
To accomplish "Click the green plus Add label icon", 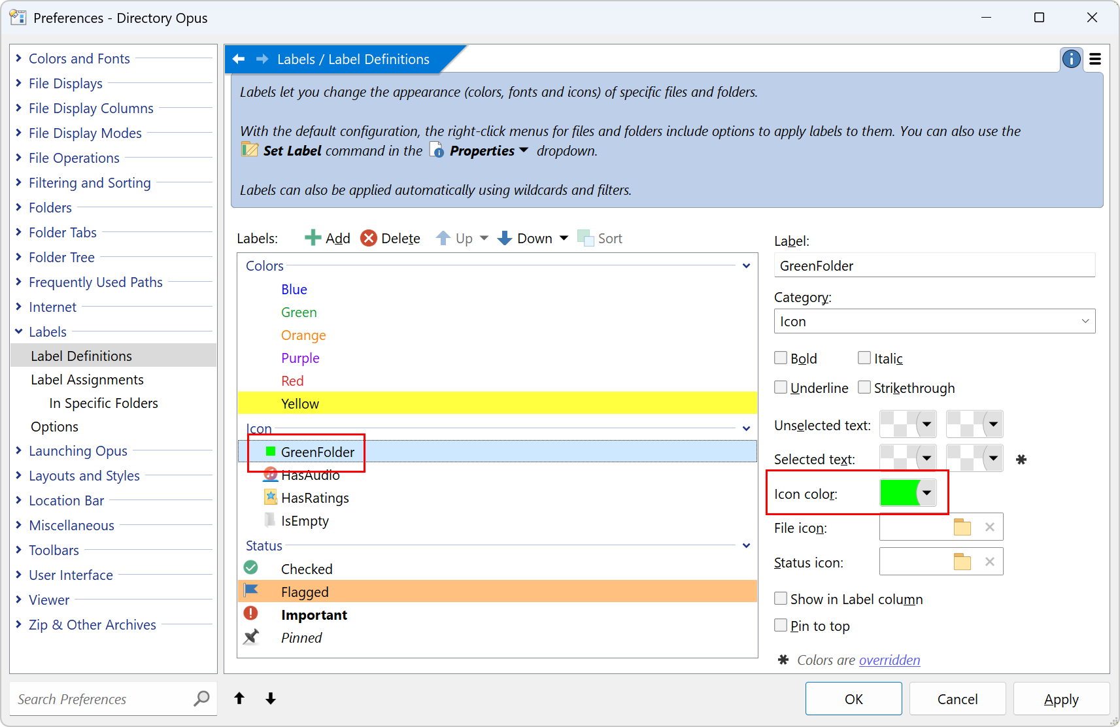I will click(x=313, y=238).
